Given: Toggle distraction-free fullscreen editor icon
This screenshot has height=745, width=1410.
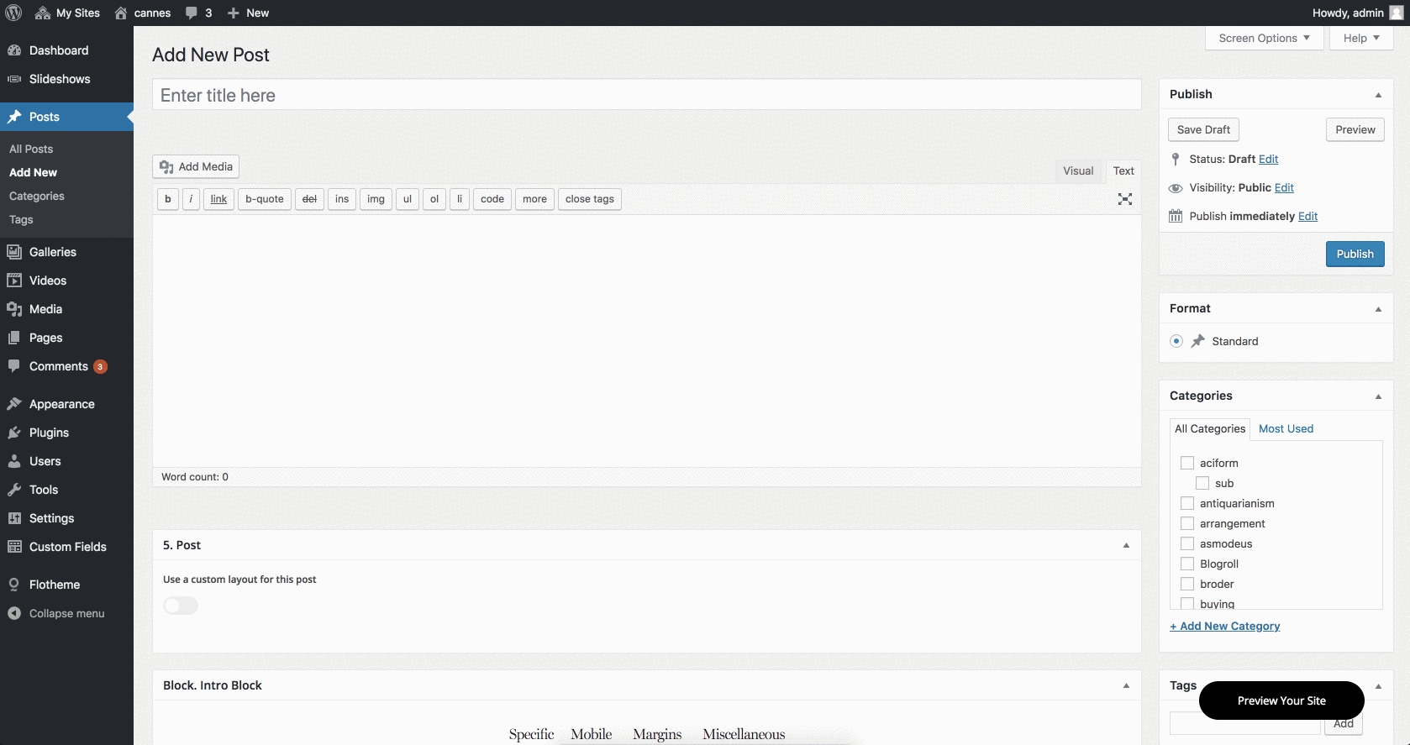Looking at the screenshot, I should [1125, 199].
